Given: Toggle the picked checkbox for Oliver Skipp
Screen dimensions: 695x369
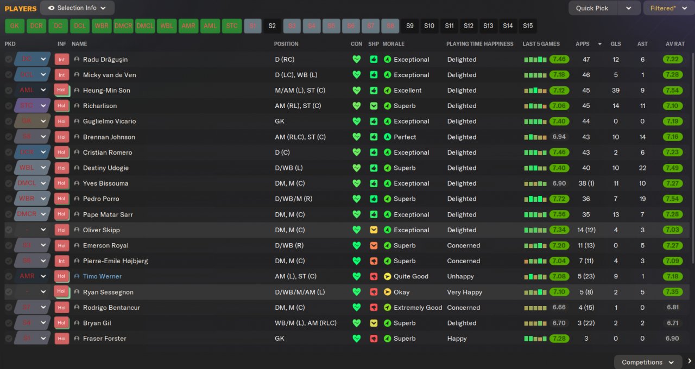Looking at the screenshot, I should click(8, 230).
